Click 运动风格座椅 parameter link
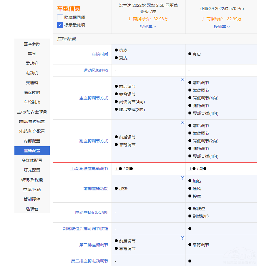This screenshot has height=266, width=257. click(x=96, y=71)
